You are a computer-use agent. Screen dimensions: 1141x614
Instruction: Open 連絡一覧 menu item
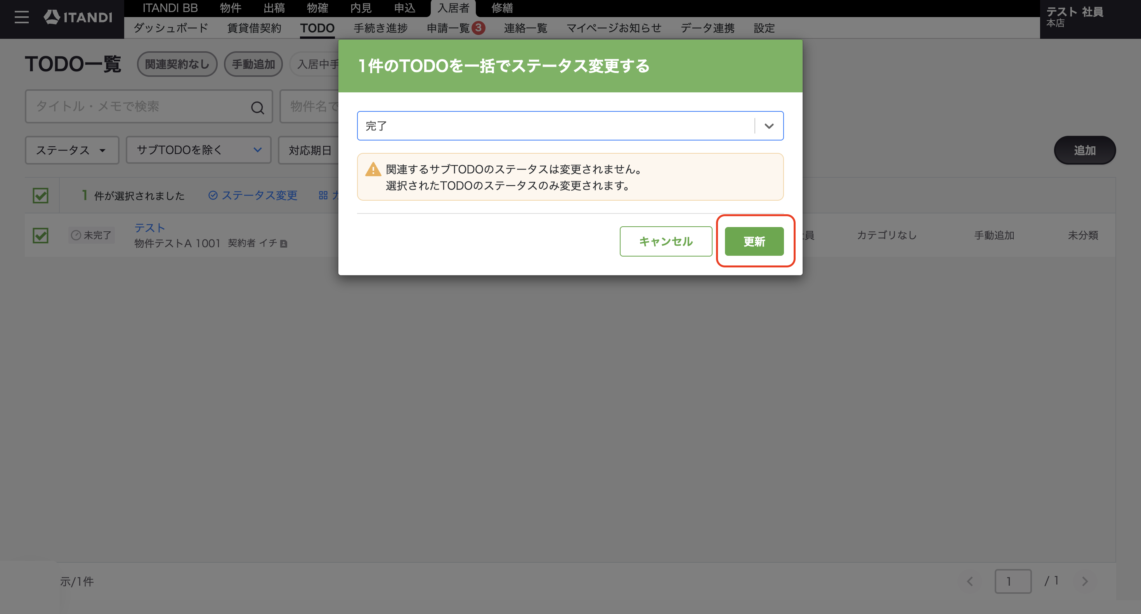(525, 28)
